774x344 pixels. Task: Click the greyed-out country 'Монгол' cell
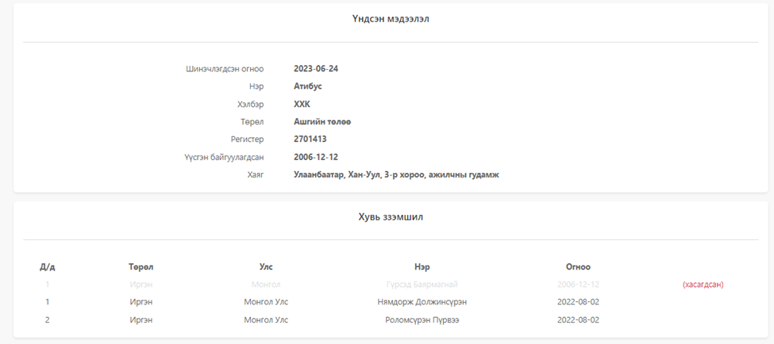point(266,285)
